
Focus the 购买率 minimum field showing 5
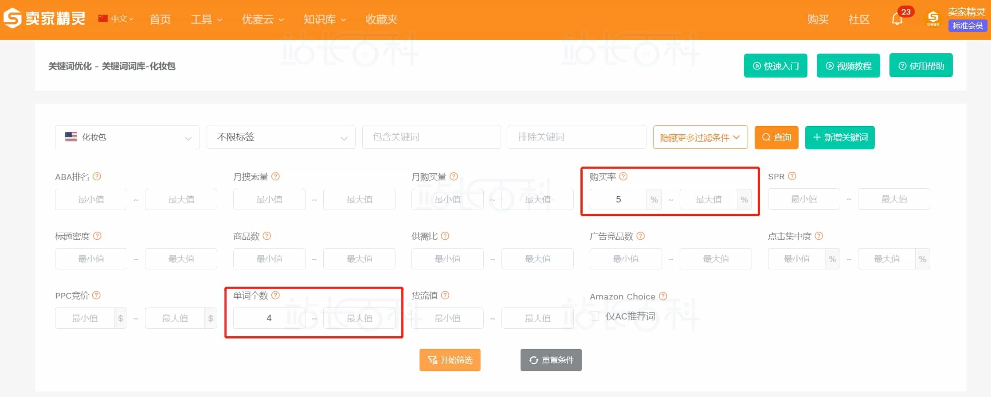pyautogui.click(x=618, y=199)
